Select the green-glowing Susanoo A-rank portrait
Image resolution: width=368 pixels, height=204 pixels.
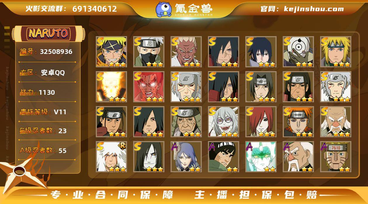click(x=261, y=157)
